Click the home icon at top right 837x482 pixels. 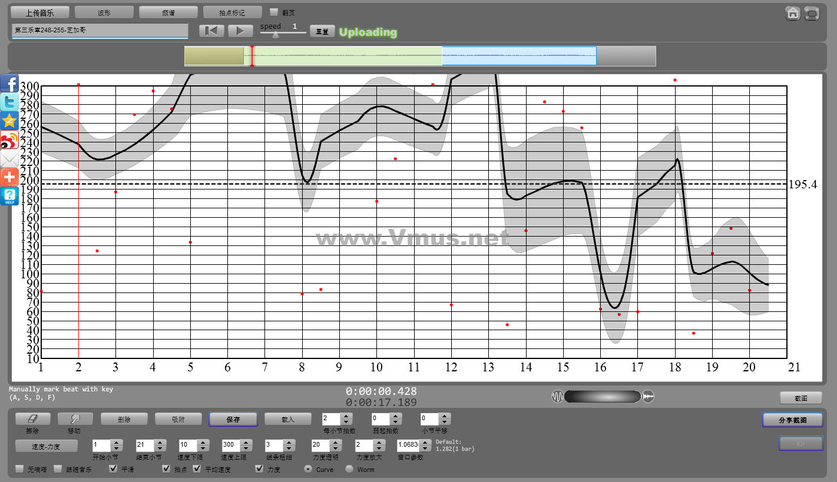(x=793, y=14)
